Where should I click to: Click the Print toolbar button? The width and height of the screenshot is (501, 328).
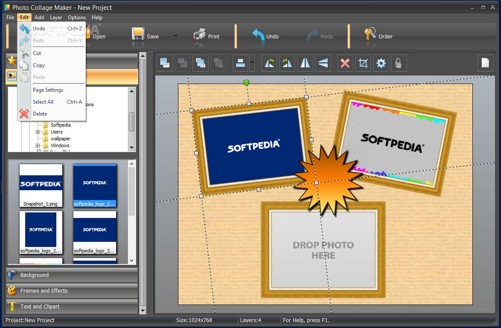[207, 36]
